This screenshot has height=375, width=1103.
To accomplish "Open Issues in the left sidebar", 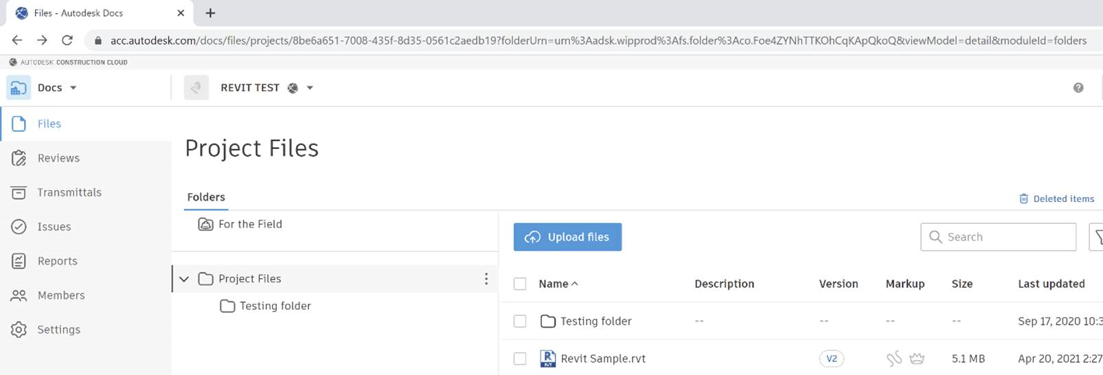I will pyautogui.click(x=86, y=227).
